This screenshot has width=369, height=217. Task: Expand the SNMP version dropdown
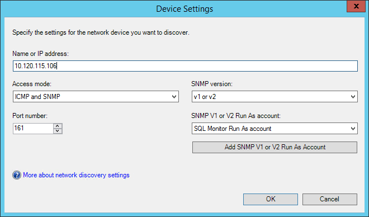(x=275, y=97)
